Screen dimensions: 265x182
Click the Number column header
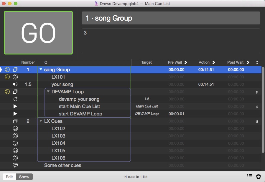28,62
